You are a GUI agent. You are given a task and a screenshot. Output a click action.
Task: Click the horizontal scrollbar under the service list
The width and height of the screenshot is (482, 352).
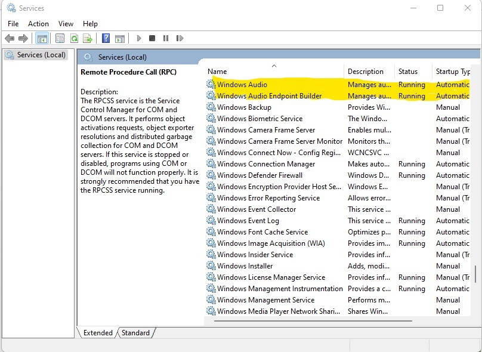coord(313,320)
